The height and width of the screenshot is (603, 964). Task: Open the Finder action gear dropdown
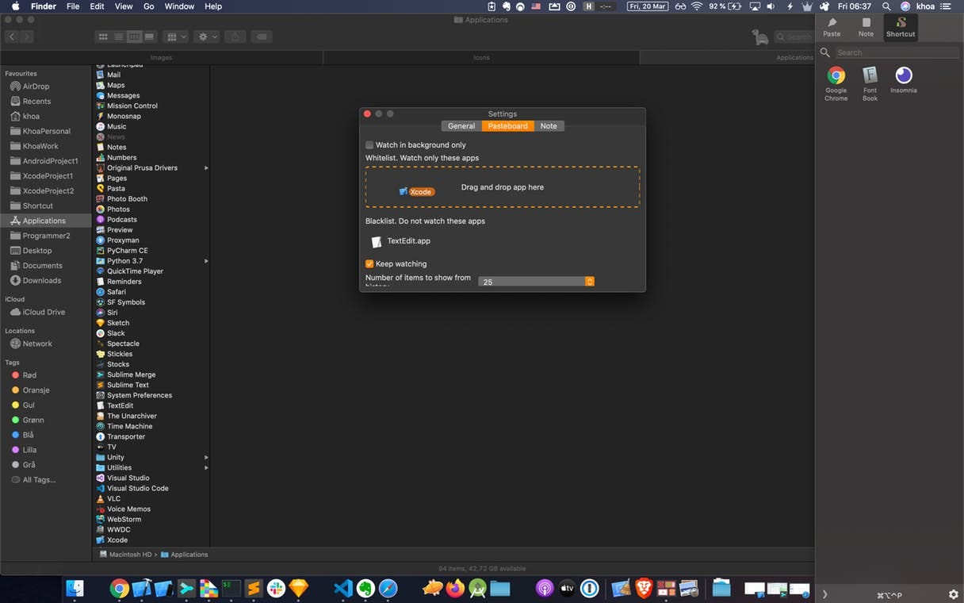click(x=206, y=36)
